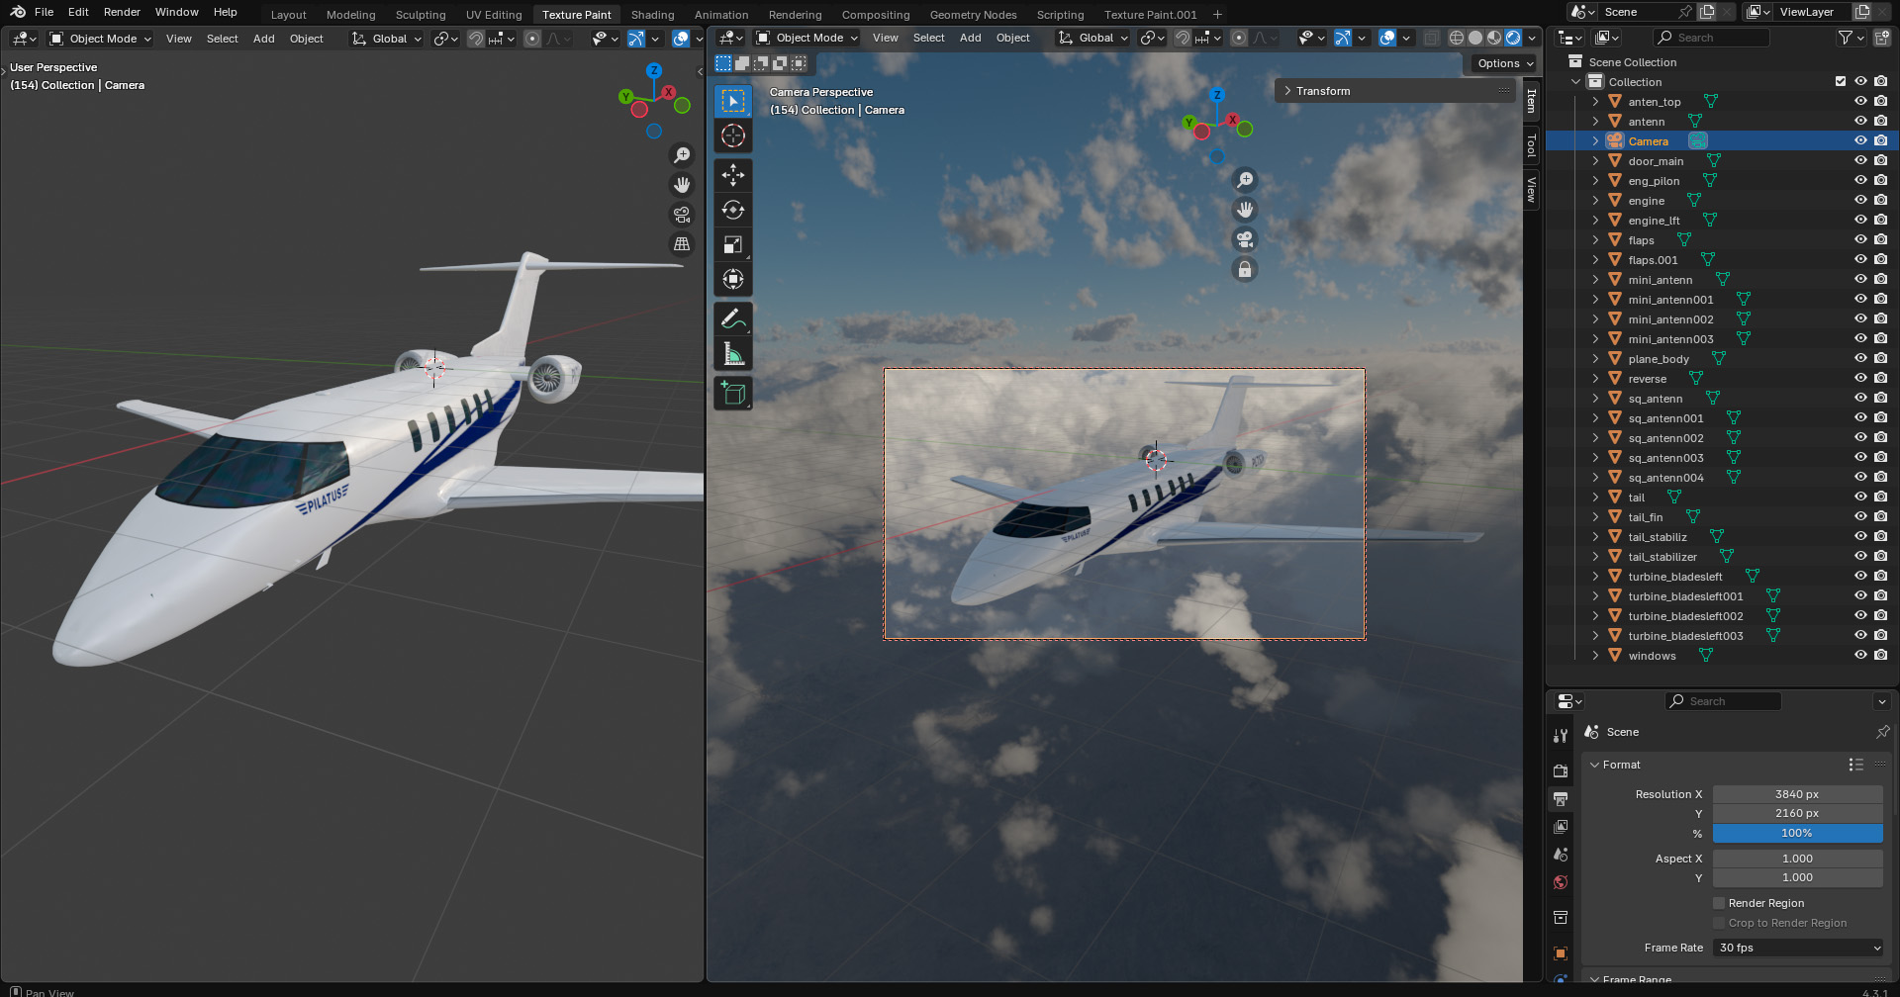1900x997 pixels.
Task: Switch to the Shading workspace tab
Action: click(652, 14)
